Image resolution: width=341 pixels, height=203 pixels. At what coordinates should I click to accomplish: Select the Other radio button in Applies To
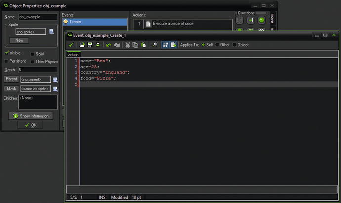[217, 45]
